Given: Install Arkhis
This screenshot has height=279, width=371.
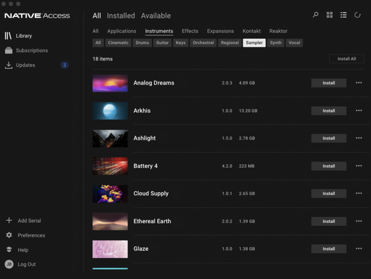Looking at the screenshot, I should [329, 111].
